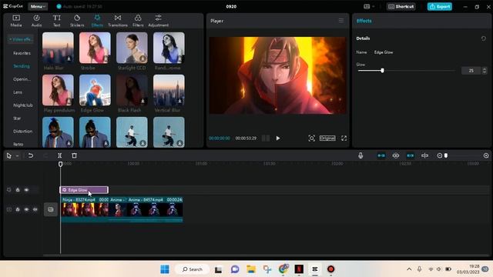This screenshot has height=277, width=493.
Task: Click the Shortcut button
Action: [401, 6]
